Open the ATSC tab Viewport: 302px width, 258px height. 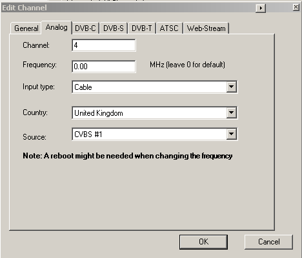coord(170,28)
